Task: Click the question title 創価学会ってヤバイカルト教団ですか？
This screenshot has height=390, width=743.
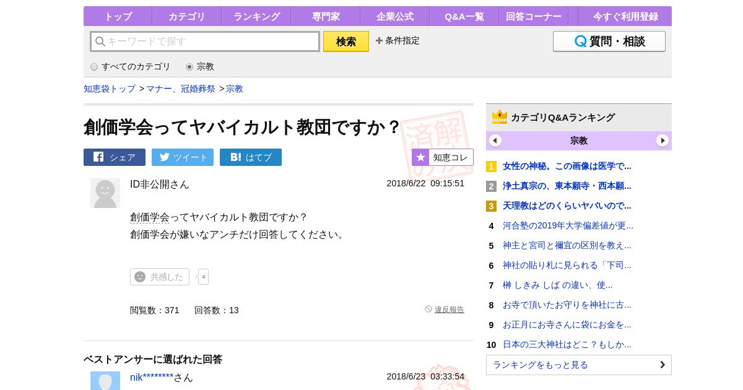Action: click(243, 127)
